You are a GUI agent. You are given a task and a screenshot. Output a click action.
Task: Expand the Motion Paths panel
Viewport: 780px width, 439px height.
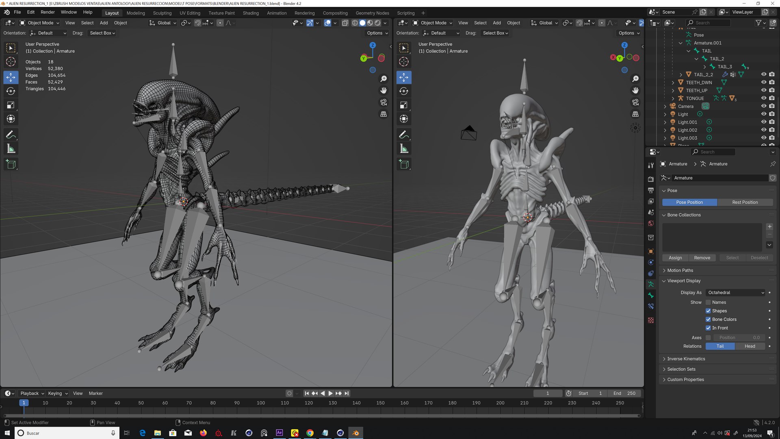(664, 270)
